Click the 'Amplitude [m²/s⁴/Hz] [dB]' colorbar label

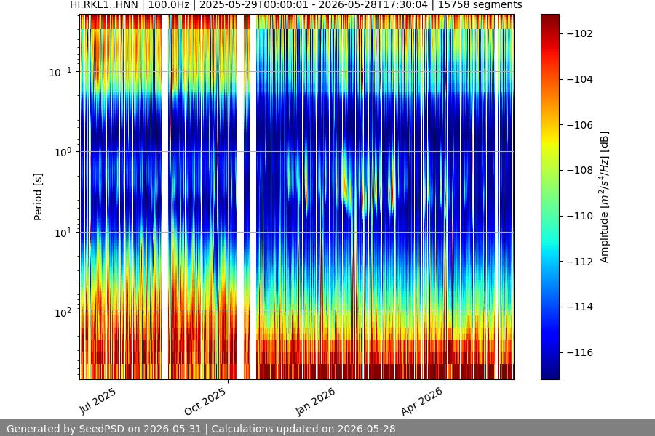click(x=605, y=197)
